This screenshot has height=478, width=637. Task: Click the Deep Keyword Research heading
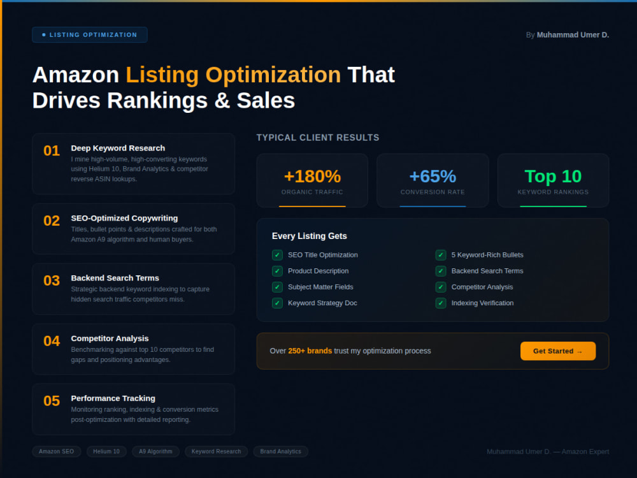pos(118,148)
